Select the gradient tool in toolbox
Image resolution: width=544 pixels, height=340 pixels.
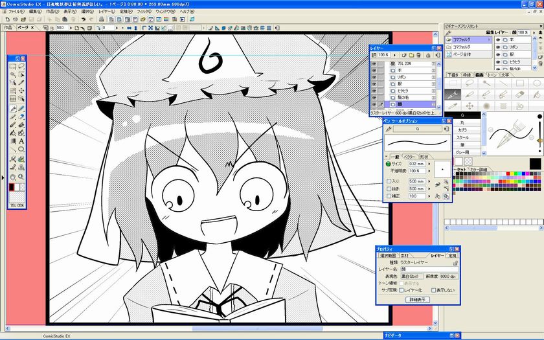pyautogui.click(x=13, y=142)
